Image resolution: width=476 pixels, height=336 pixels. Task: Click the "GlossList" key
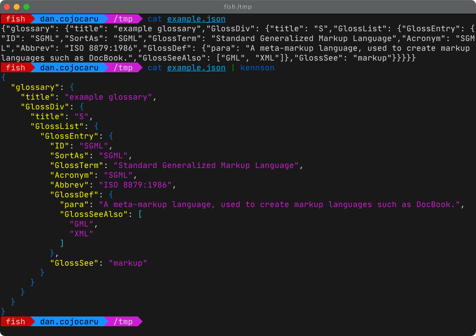point(57,126)
